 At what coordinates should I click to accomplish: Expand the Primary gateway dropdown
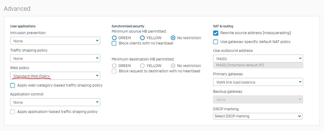[258, 82]
